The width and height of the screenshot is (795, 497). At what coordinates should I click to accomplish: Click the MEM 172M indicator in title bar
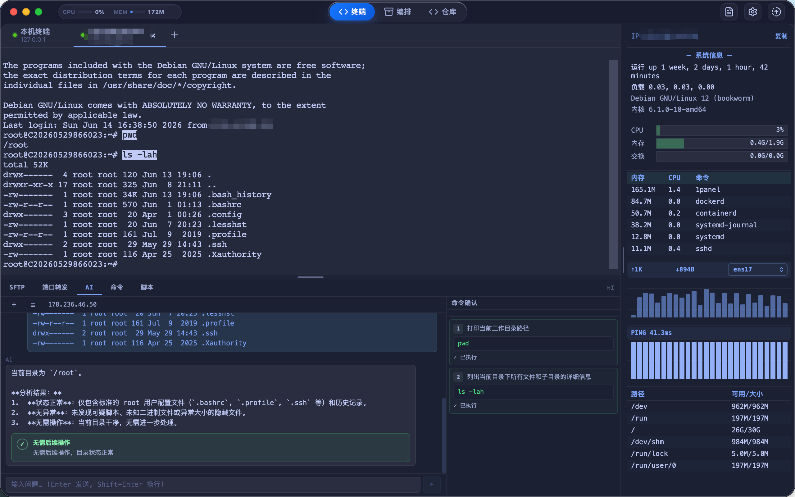tap(139, 12)
